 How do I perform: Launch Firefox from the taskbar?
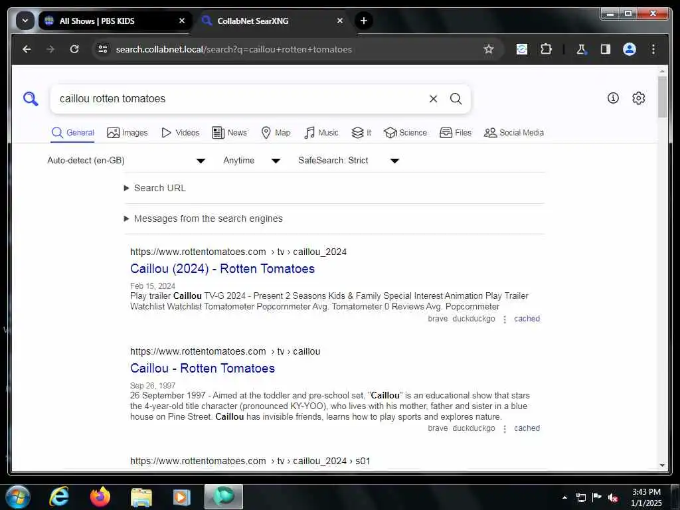[100, 497]
